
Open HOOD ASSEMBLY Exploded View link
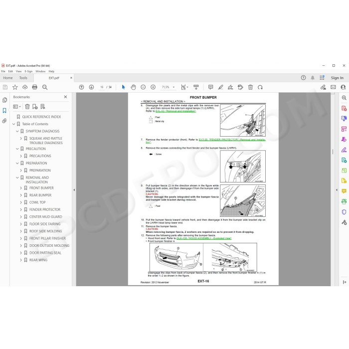point(204,238)
